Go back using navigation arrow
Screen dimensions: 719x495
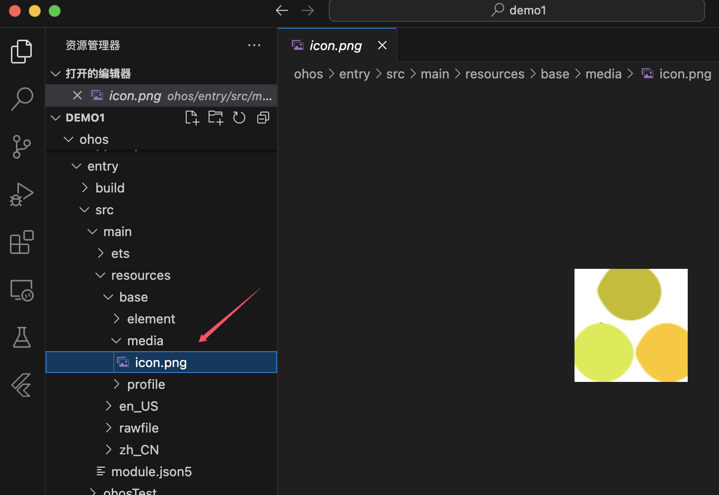point(282,10)
